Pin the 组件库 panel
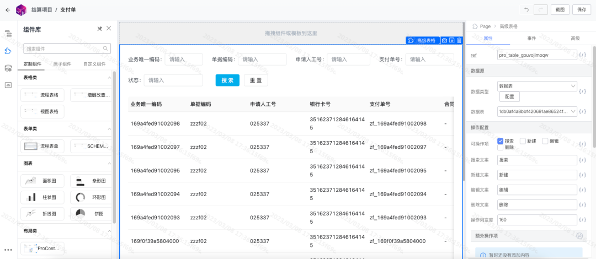Image resolution: width=596 pixels, height=259 pixels. tap(99, 29)
